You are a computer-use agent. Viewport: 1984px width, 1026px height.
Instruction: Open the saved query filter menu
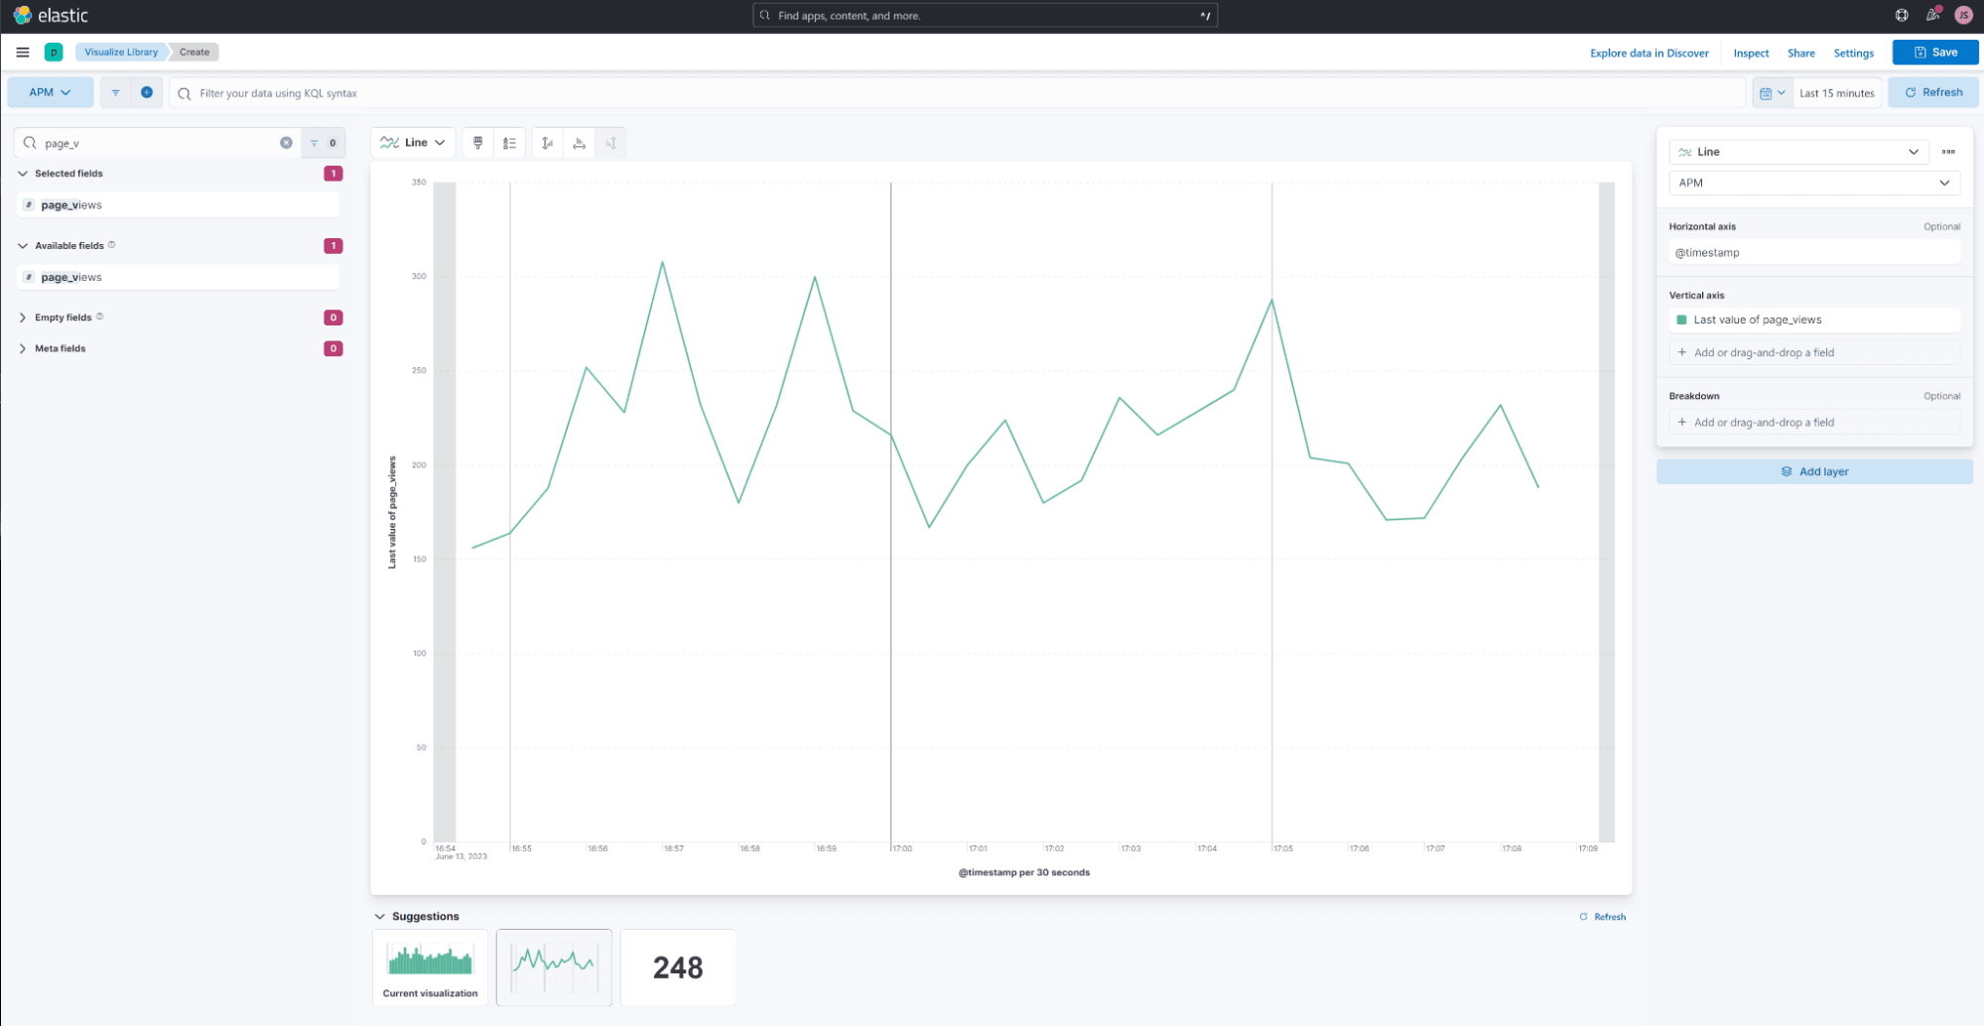(116, 92)
